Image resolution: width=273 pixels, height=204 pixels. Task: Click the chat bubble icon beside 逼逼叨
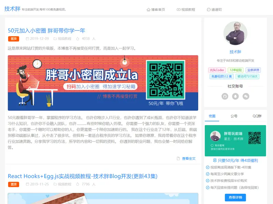point(209,10)
